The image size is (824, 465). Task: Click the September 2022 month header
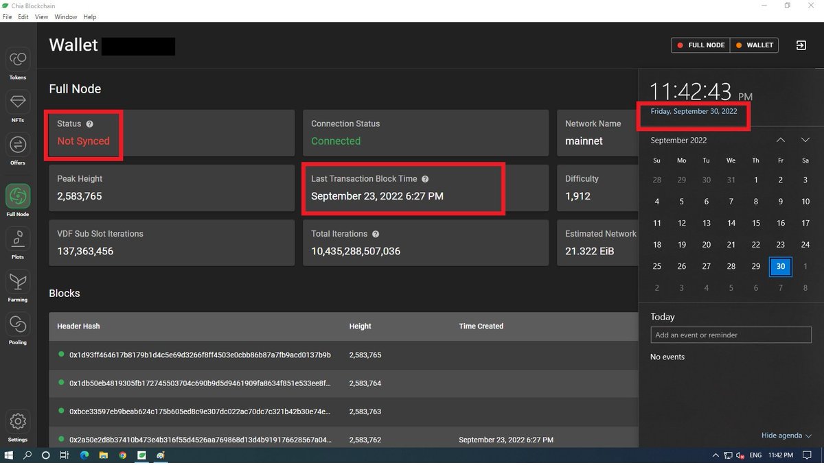click(678, 141)
